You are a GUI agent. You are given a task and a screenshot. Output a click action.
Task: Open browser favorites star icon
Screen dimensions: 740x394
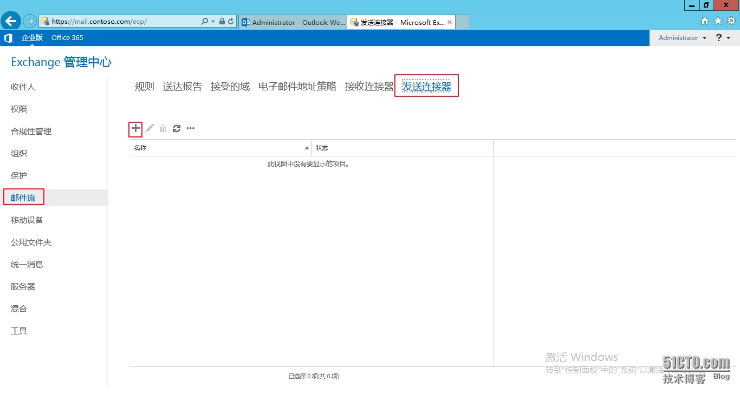click(x=718, y=21)
